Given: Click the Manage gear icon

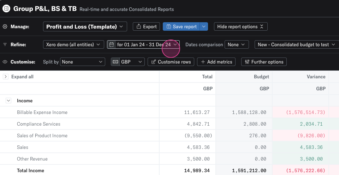Looking at the screenshot, I should click(5, 27).
